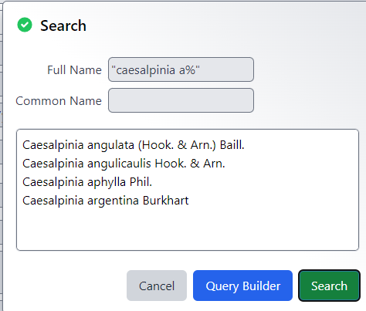The width and height of the screenshot is (366, 311).
Task: Run the green Search button
Action: [329, 286]
